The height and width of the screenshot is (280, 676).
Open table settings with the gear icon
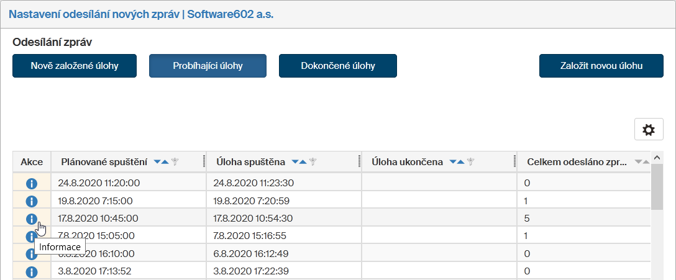648,130
